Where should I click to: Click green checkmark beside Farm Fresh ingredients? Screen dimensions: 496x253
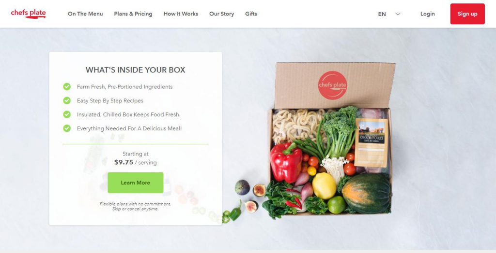(x=67, y=87)
